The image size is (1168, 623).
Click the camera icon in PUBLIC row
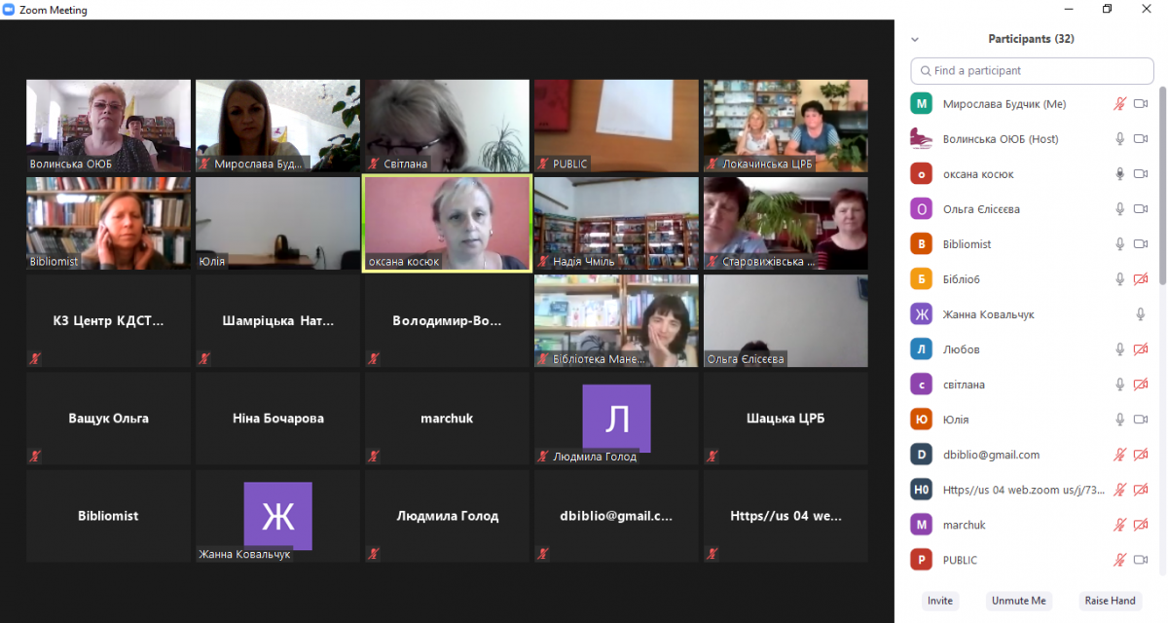(x=1141, y=560)
